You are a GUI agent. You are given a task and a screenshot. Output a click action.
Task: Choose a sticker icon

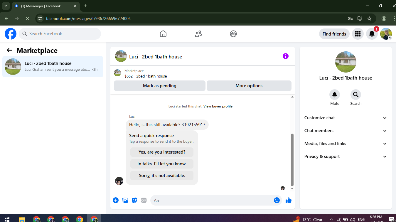click(134, 200)
